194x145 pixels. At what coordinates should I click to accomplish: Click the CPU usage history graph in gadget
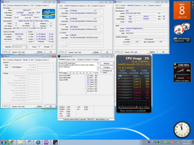click(134, 105)
